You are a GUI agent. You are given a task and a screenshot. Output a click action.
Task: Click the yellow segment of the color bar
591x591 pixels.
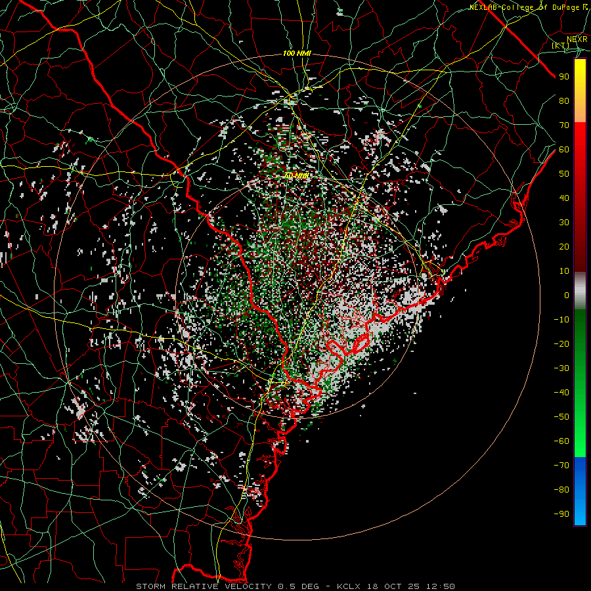(x=580, y=91)
